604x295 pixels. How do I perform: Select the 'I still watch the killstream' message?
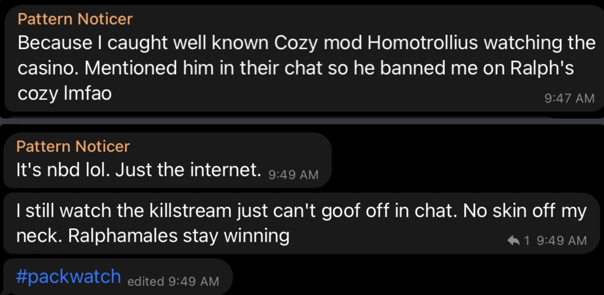click(x=302, y=223)
